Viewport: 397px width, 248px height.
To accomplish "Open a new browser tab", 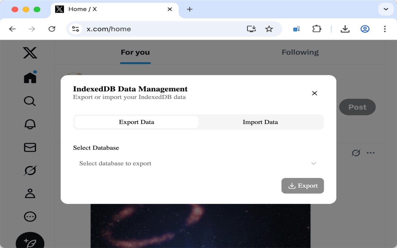I will click(x=190, y=9).
